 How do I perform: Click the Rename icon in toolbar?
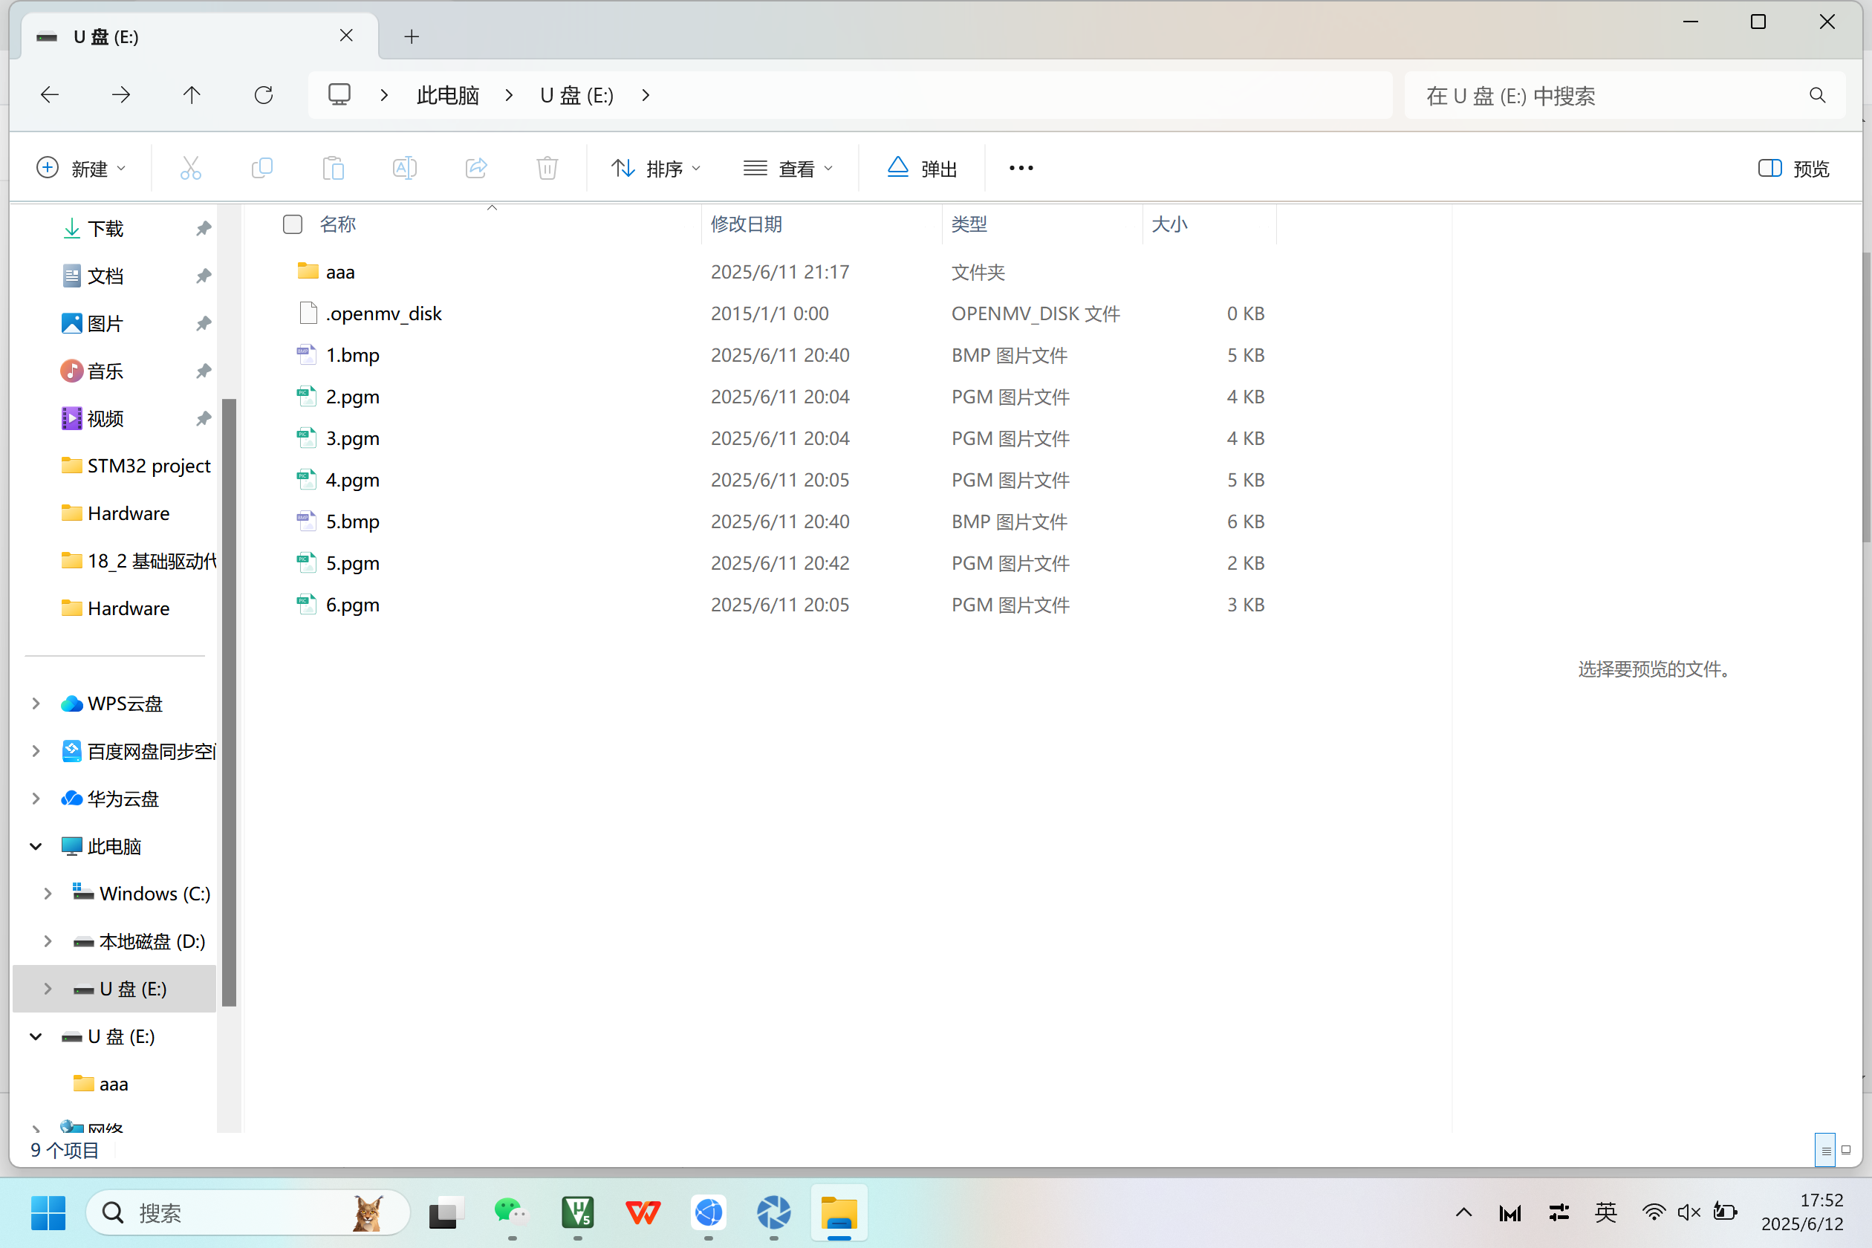tap(404, 168)
